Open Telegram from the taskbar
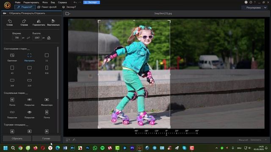This screenshot has height=152, width=271. 155,148
